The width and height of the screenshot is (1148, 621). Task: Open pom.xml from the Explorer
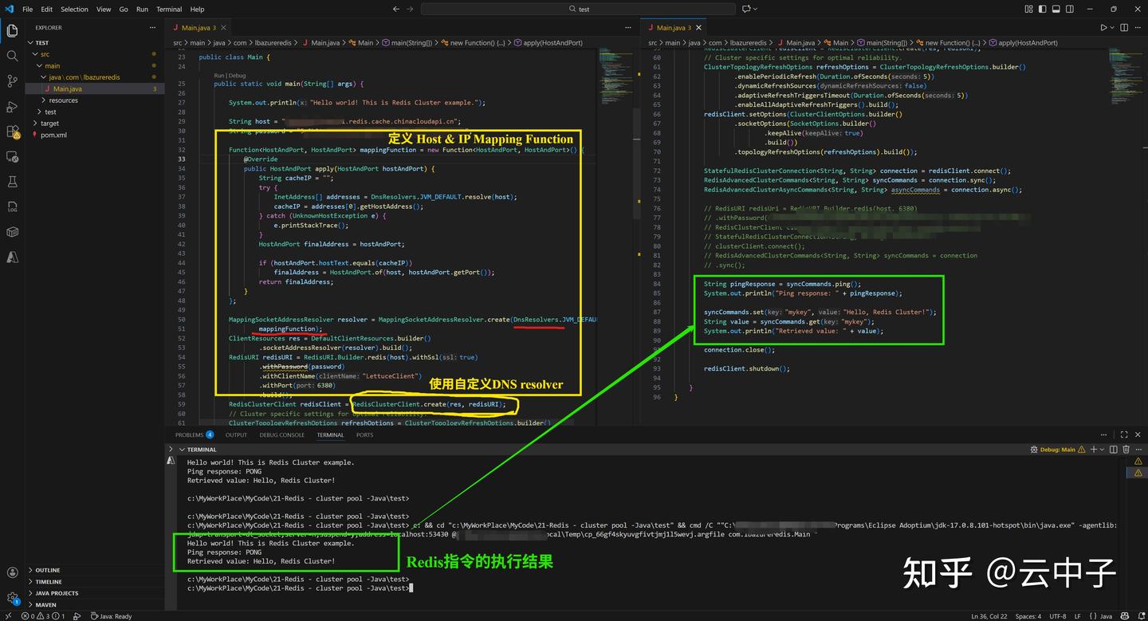52,135
